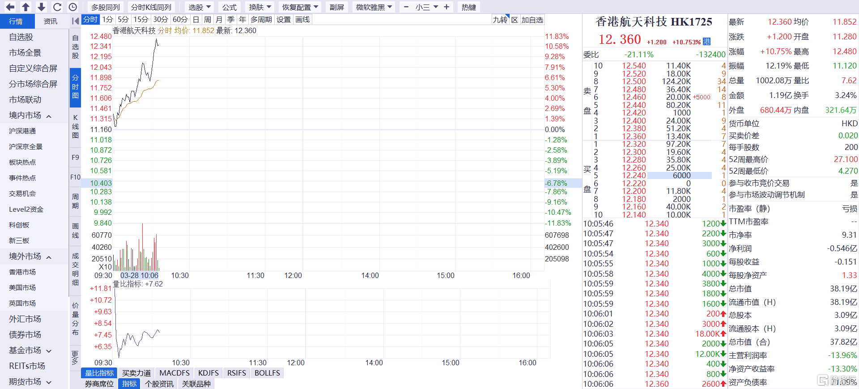Select the 年 yearly period tab
Image resolution: width=859 pixels, height=389 pixels.
(x=242, y=19)
